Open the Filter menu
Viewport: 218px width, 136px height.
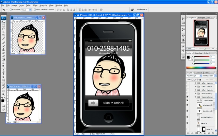click(35, 5)
